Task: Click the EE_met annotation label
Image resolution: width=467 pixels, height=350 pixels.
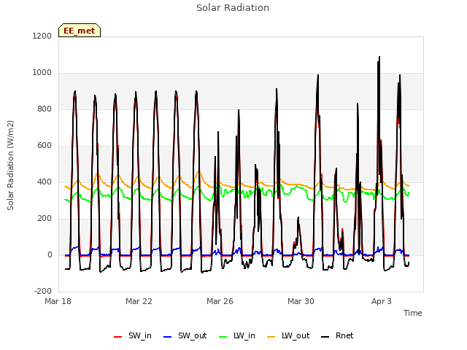Action: click(x=80, y=31)
